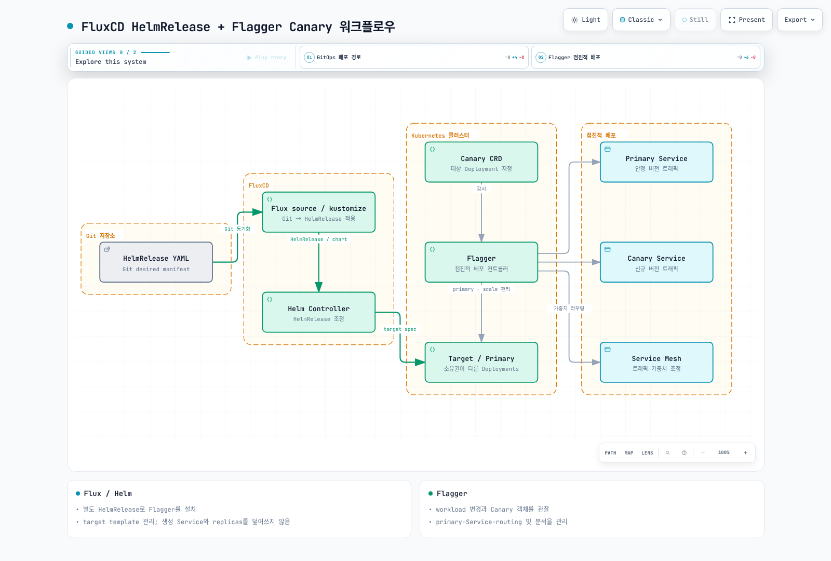The width and height of the screenshot is (831, 561).
Task: Click code icon on Target / Primary node
Action: [432, 350]
